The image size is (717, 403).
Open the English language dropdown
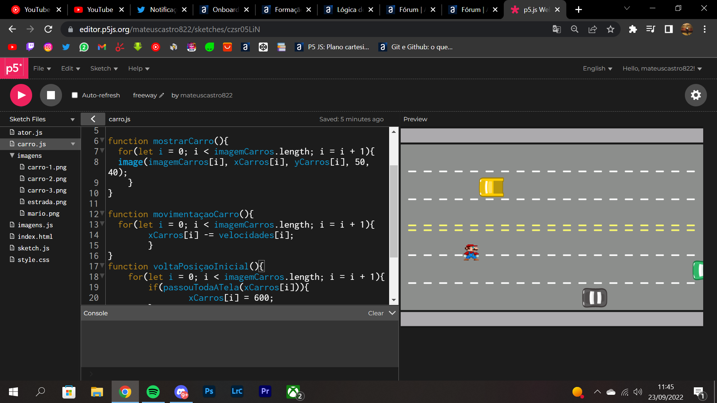pos(597,68)
